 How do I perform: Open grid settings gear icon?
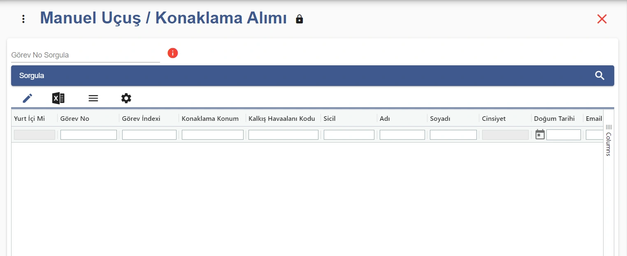tap(126, 98)
